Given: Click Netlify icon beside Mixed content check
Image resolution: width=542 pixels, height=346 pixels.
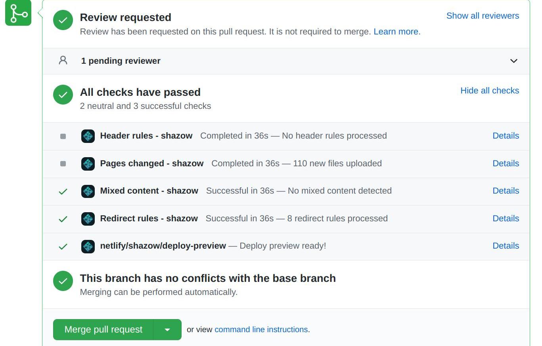Looking at the screenshot, I should (x=88, y=191).
